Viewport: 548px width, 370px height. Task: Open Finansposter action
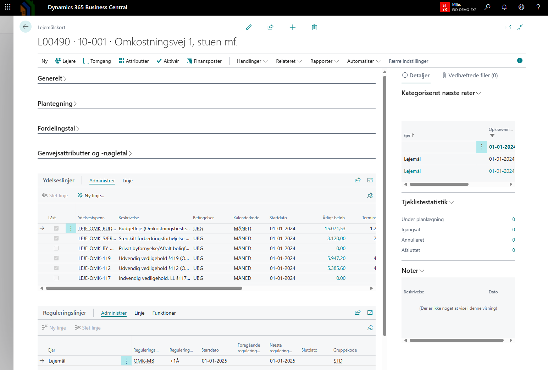point(204,61)
